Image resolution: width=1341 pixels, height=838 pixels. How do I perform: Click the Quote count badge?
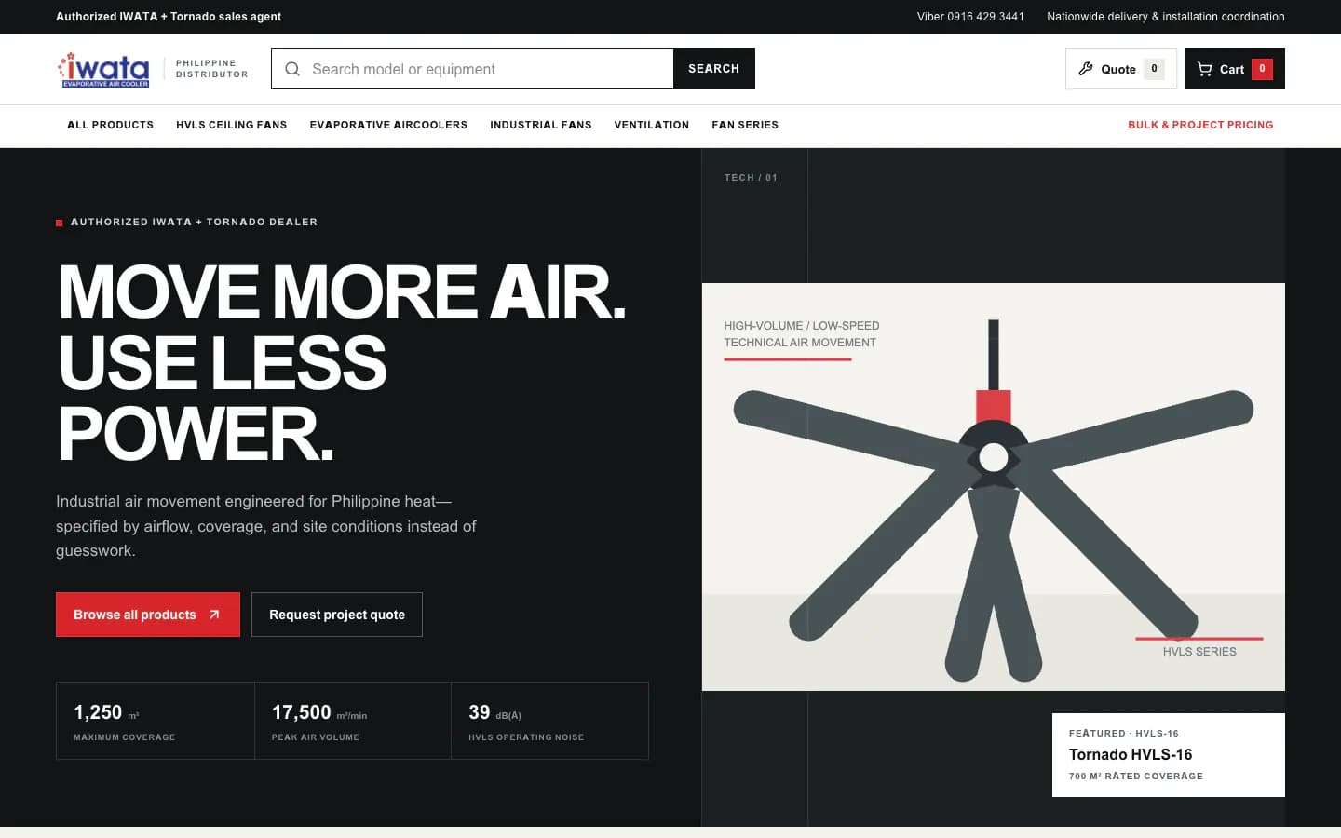coord(1154,69)
